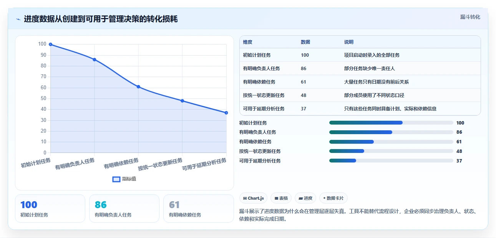Click the page title 进度数据从创建到可用于管理决策的转化损耗
The width and height of the screenshot is (496, 238).
[101, 19]
